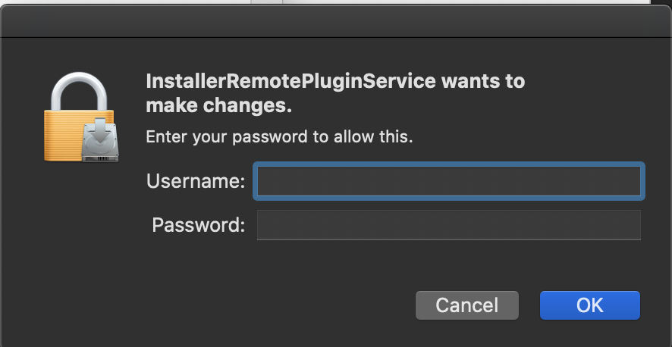
Task: Click the OK button
Action: (x=590, y=305)
